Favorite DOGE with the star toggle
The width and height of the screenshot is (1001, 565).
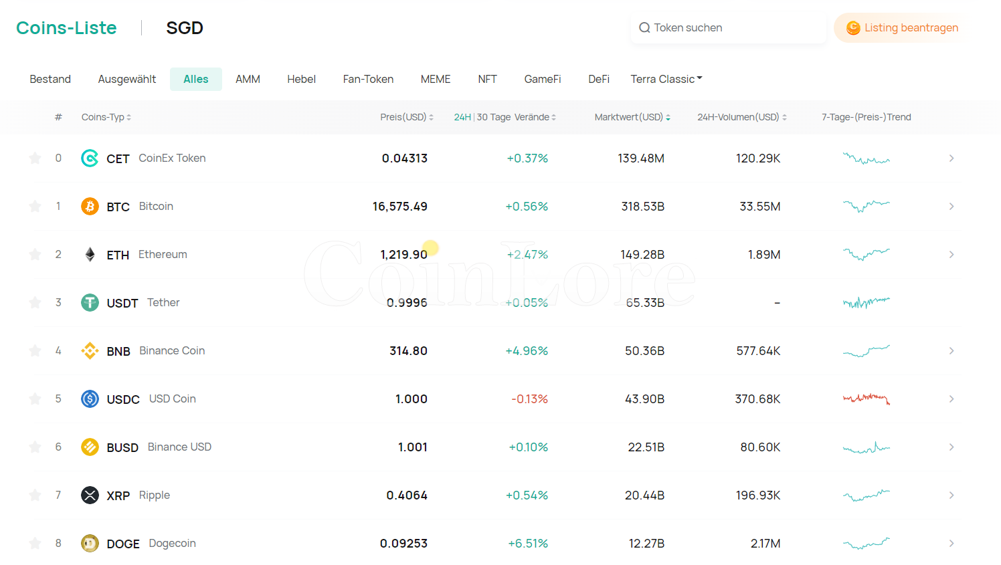coord(35,543)
